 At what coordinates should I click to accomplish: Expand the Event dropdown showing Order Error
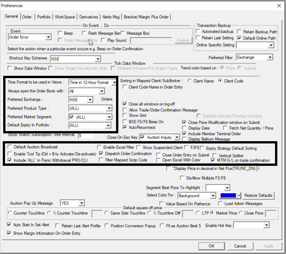48,37
